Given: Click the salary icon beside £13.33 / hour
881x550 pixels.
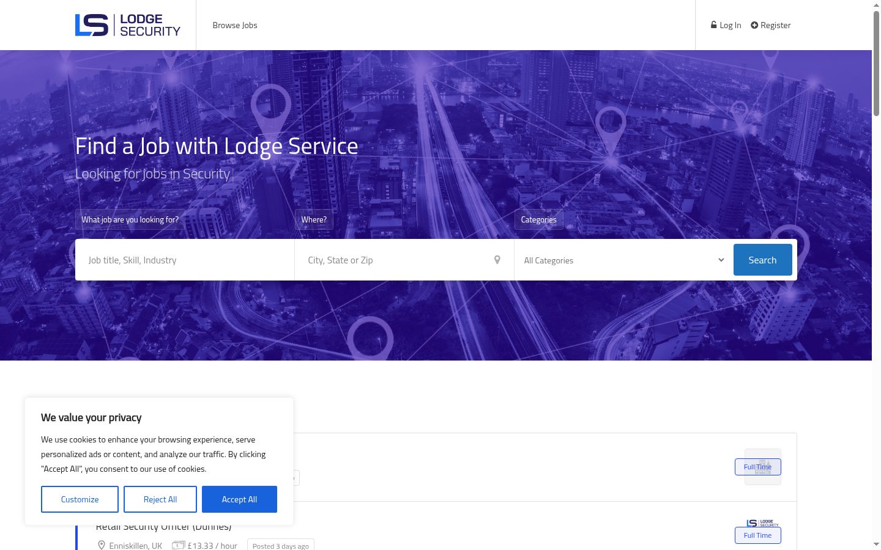Looking at the screenshot, I should click(178, 545).
